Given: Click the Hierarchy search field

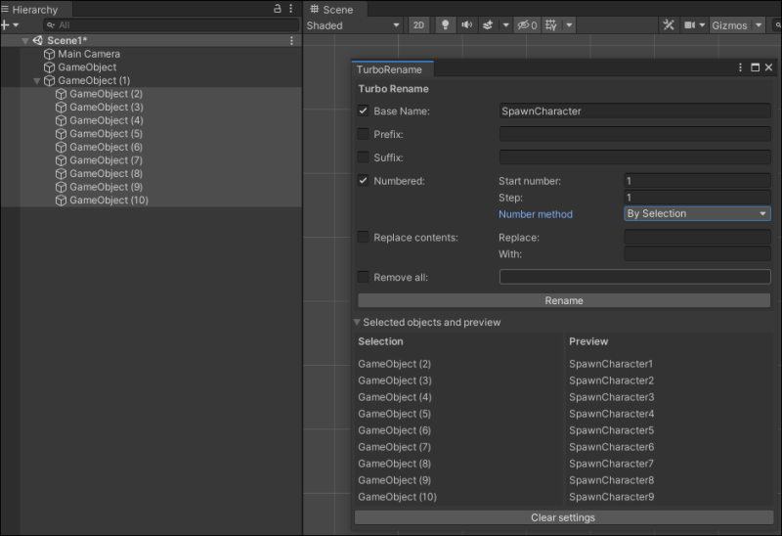Looking at the screenshot, I should 171,25.
